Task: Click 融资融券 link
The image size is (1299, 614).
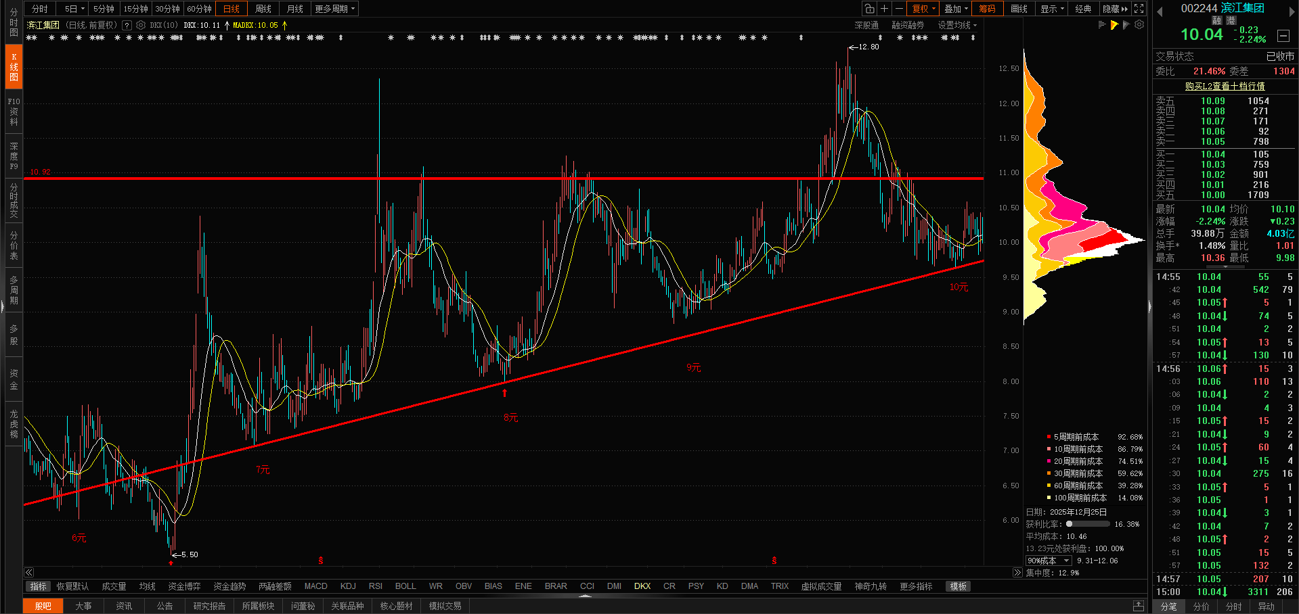Action: [908, 25]
